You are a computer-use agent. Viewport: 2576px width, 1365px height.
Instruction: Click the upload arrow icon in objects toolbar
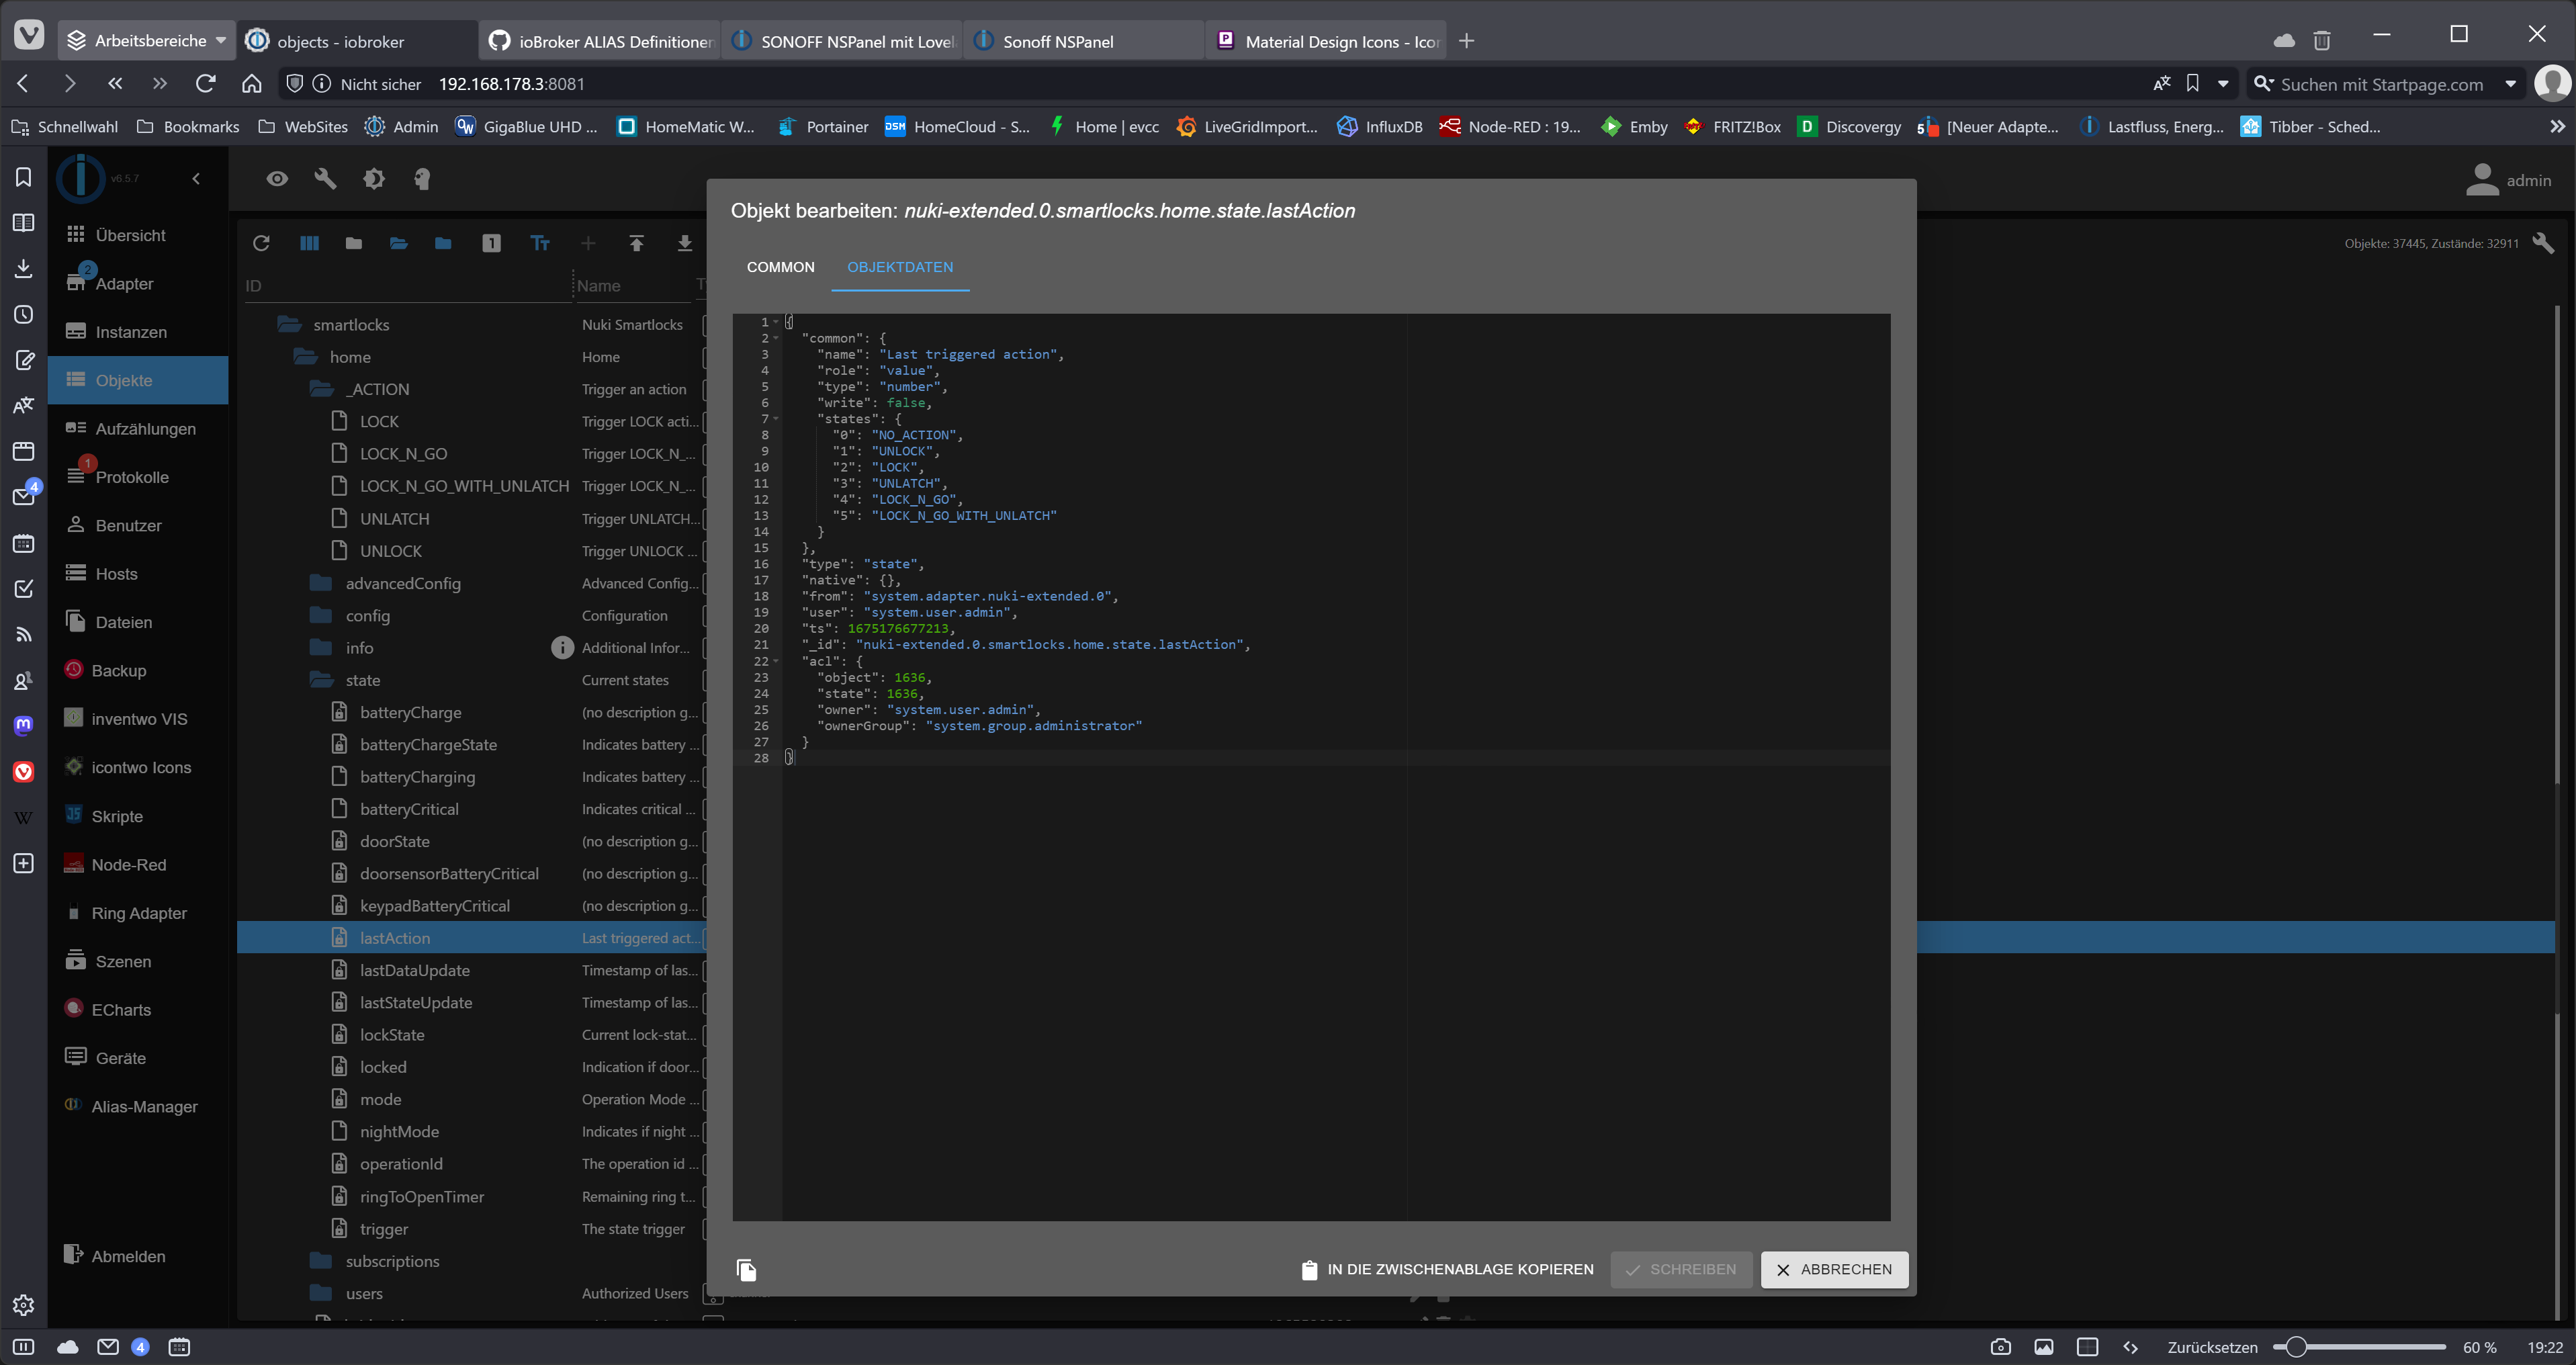[x=636, y=243]
